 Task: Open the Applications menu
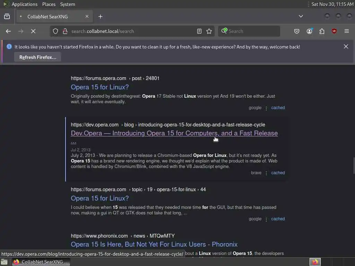pos(25,4)
